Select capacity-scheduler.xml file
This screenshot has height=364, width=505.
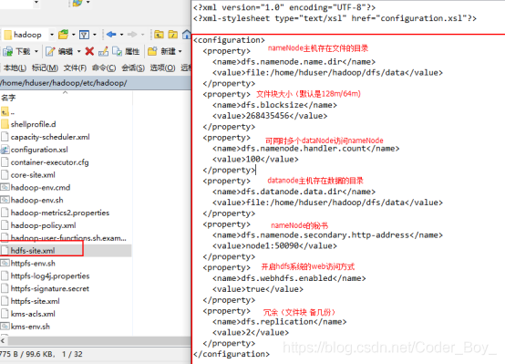pos(46,137)
